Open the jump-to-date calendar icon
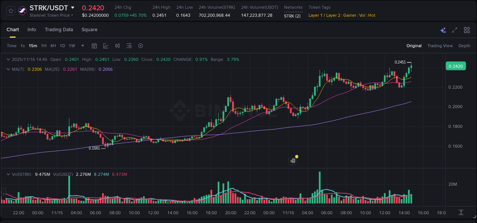This screenshot has height=223, width=477. 94,46
